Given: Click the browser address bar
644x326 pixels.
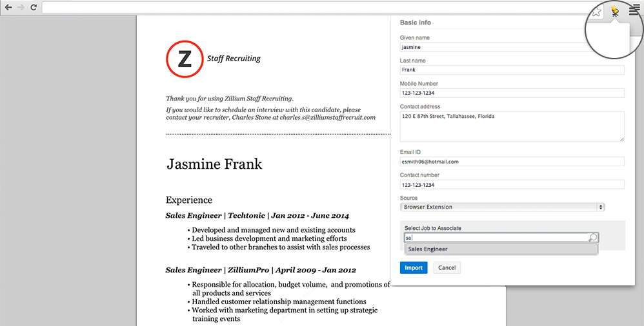Looking at the screenshot, I should [310, 7].
